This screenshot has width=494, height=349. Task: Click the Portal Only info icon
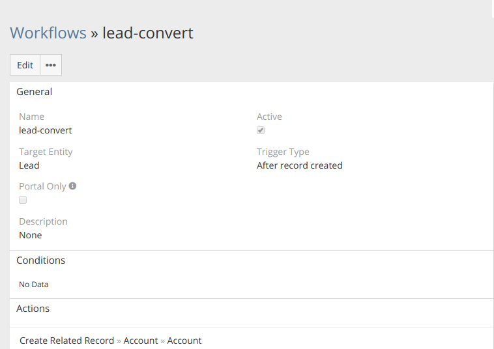click(x=72, y=186)
